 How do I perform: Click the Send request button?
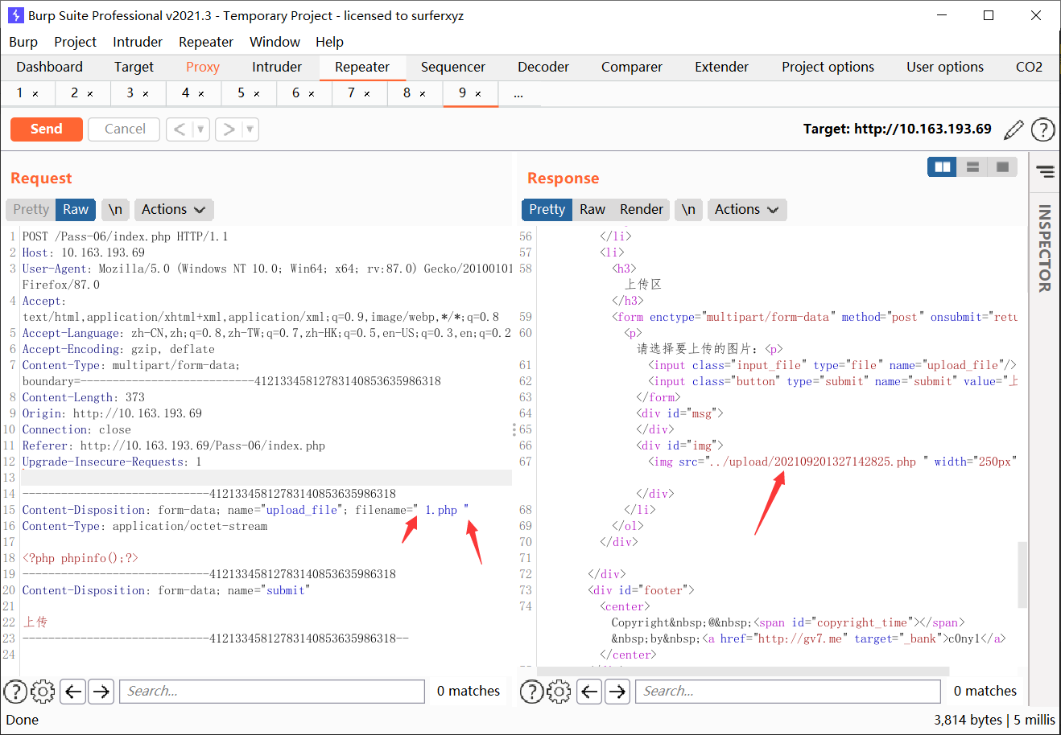(47, 129)
